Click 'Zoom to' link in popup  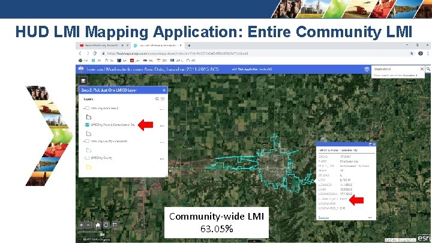[323, 217]
